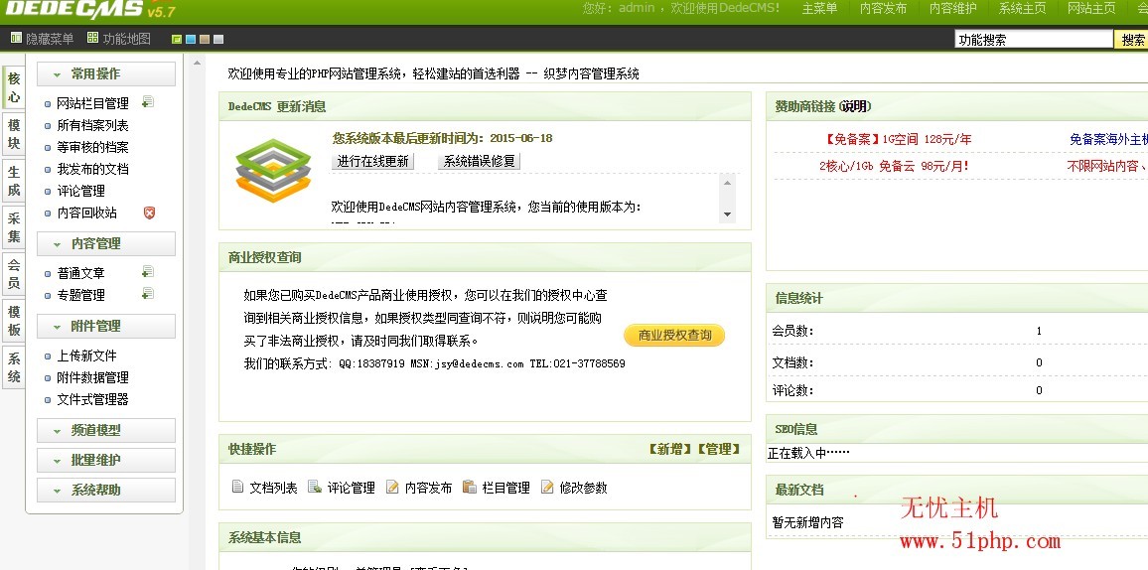The width and height of the screenshot is (1148, 570).
Task: Collapse the 内容管理 menu section
Action: point(106,243)
